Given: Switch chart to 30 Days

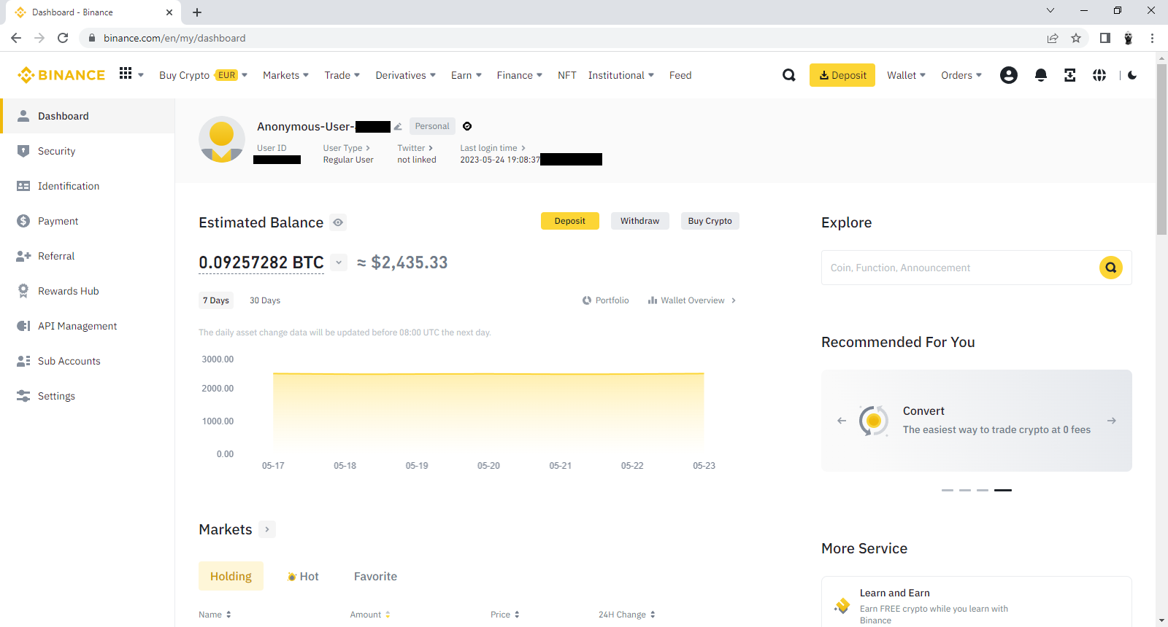Looking at the screenshot, I should 265,300.
